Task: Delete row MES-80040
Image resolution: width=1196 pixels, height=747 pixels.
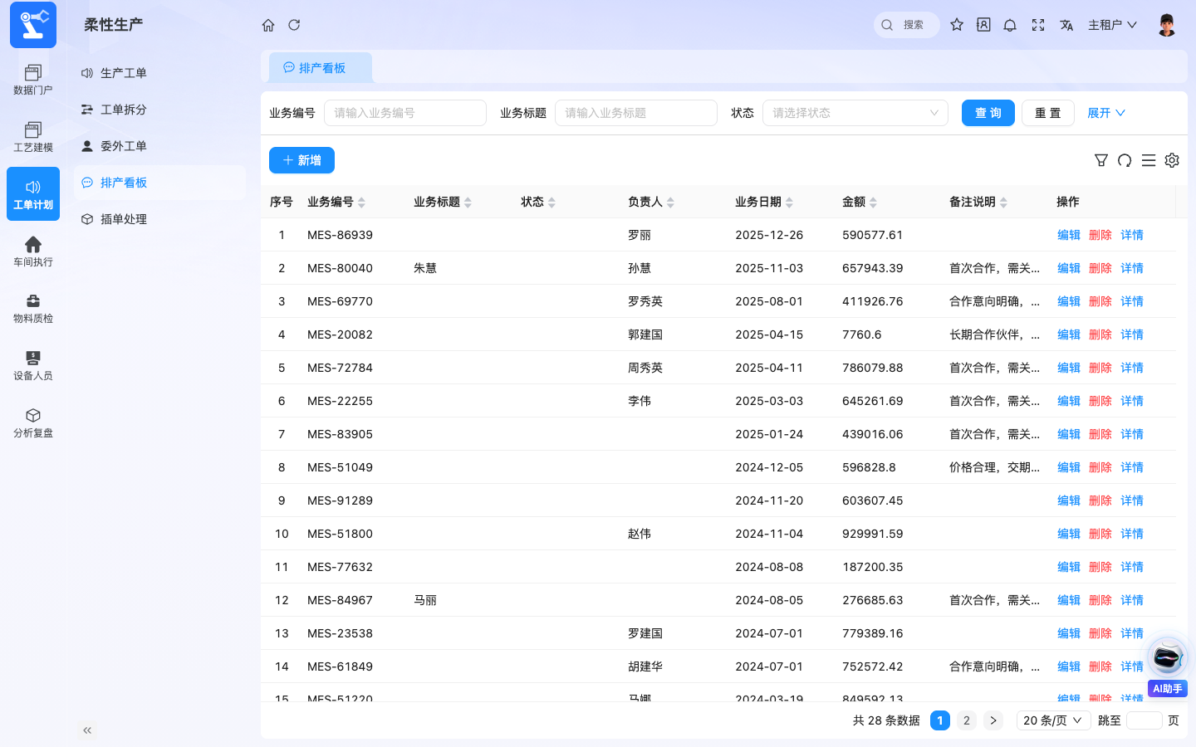Action: 1100,268
